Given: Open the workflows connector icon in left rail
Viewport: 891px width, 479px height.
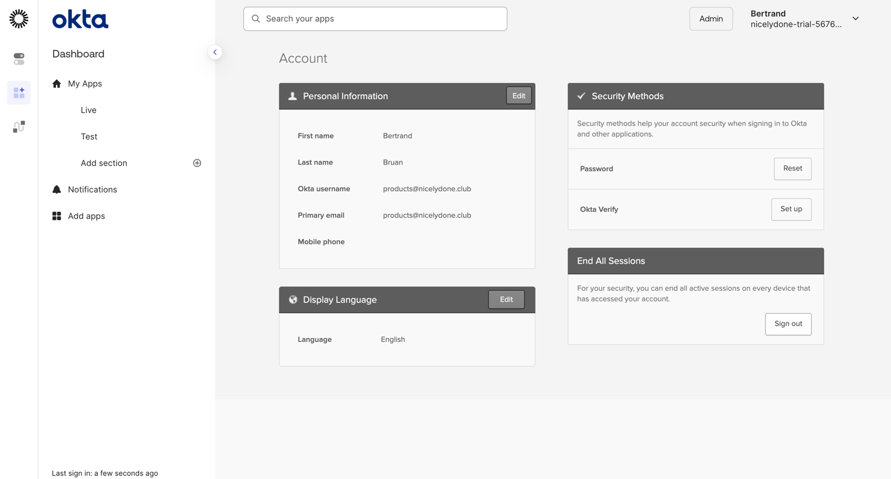Looking at the screenshot, I should (19, 127).
